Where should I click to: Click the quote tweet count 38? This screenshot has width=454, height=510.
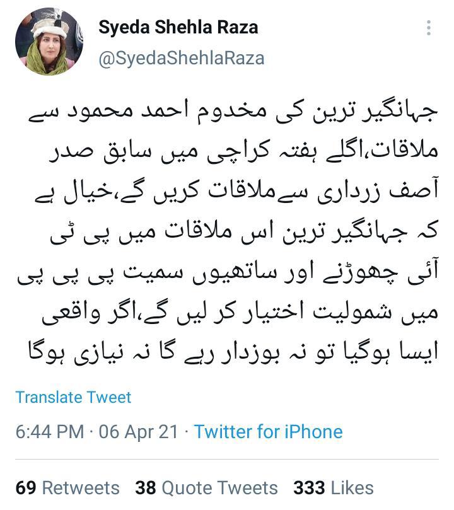coord(146,488)
